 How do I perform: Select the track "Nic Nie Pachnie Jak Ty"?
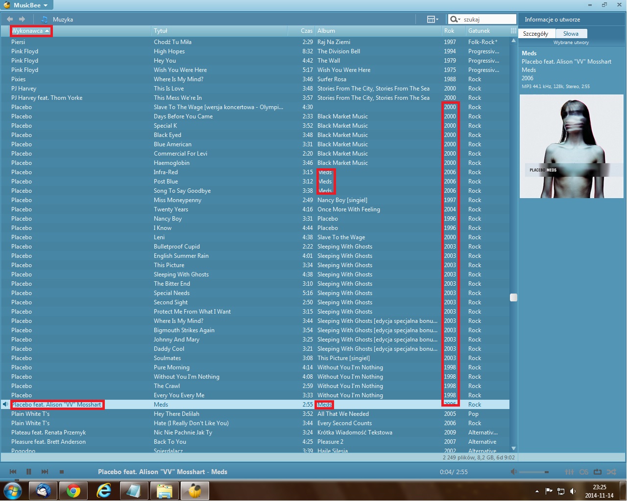tap(183, 433)
